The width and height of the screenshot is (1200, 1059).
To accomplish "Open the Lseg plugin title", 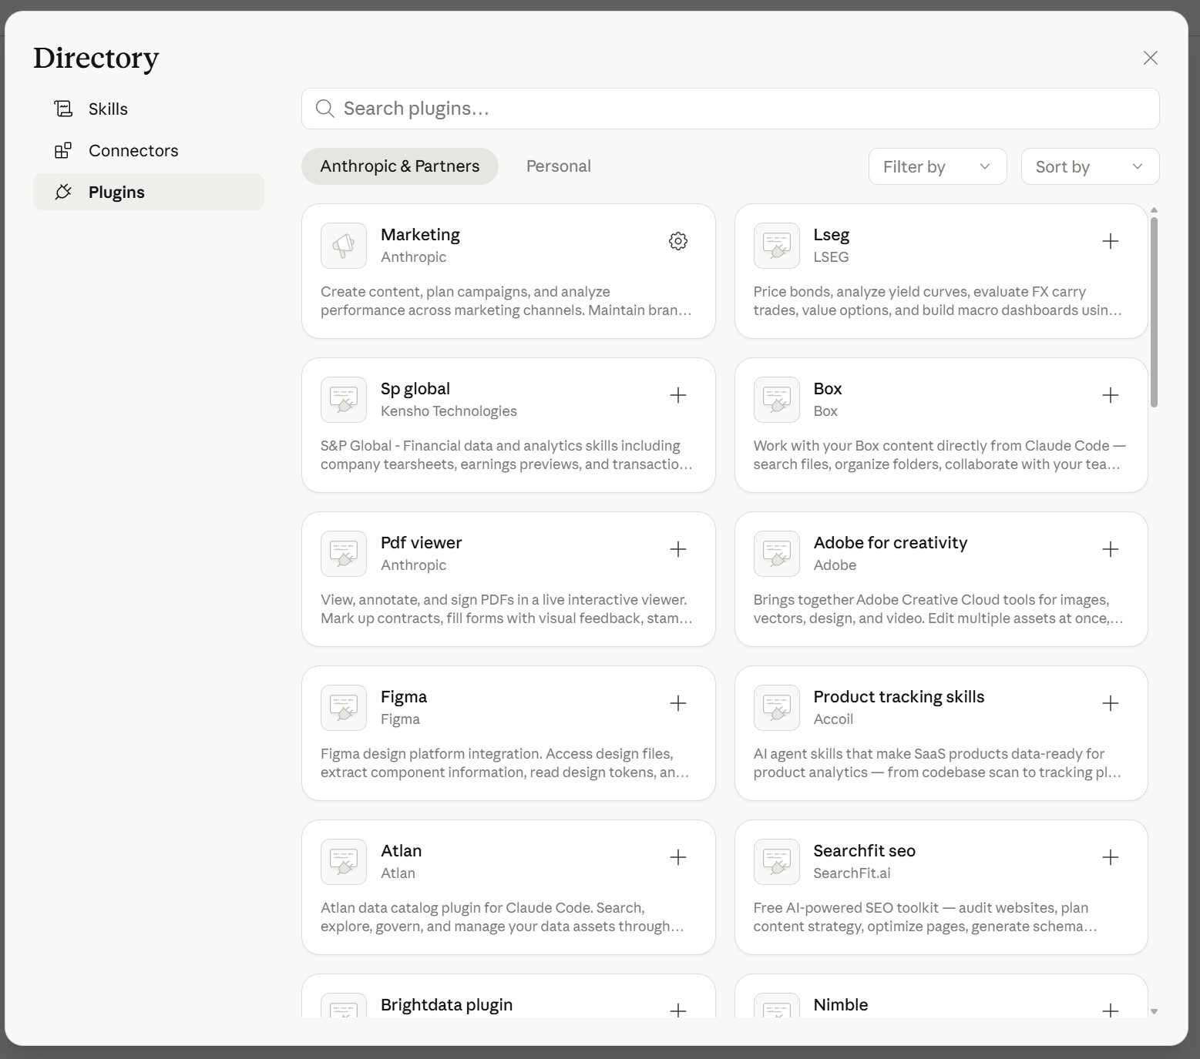I will pos(832,235).
